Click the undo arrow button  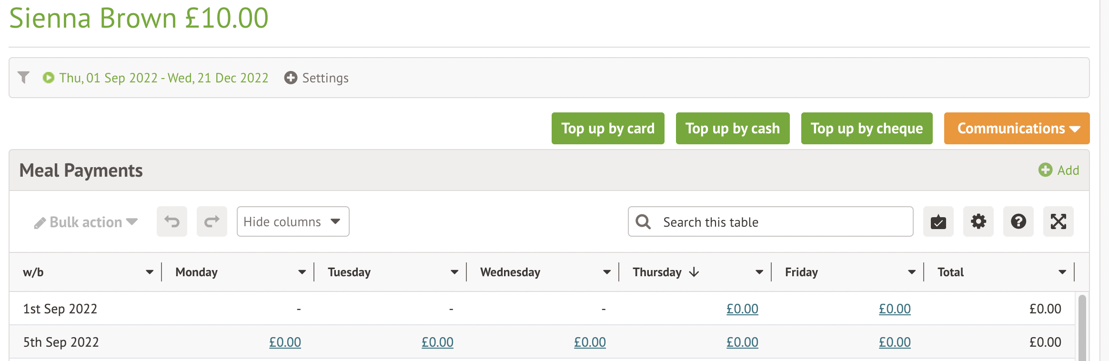coord(172,221)
